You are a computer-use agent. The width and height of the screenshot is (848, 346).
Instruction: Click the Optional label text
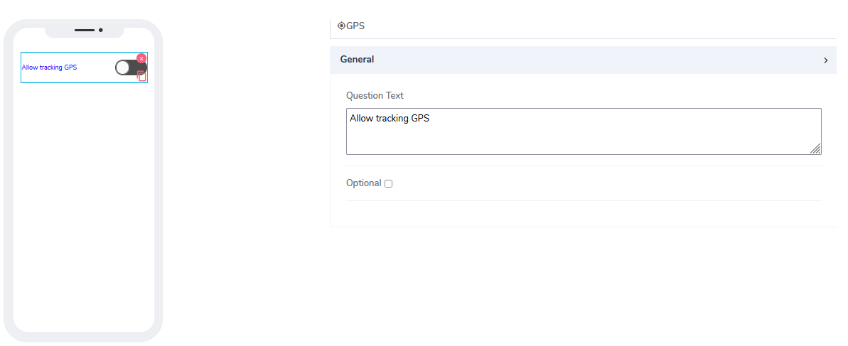[363, 183]
